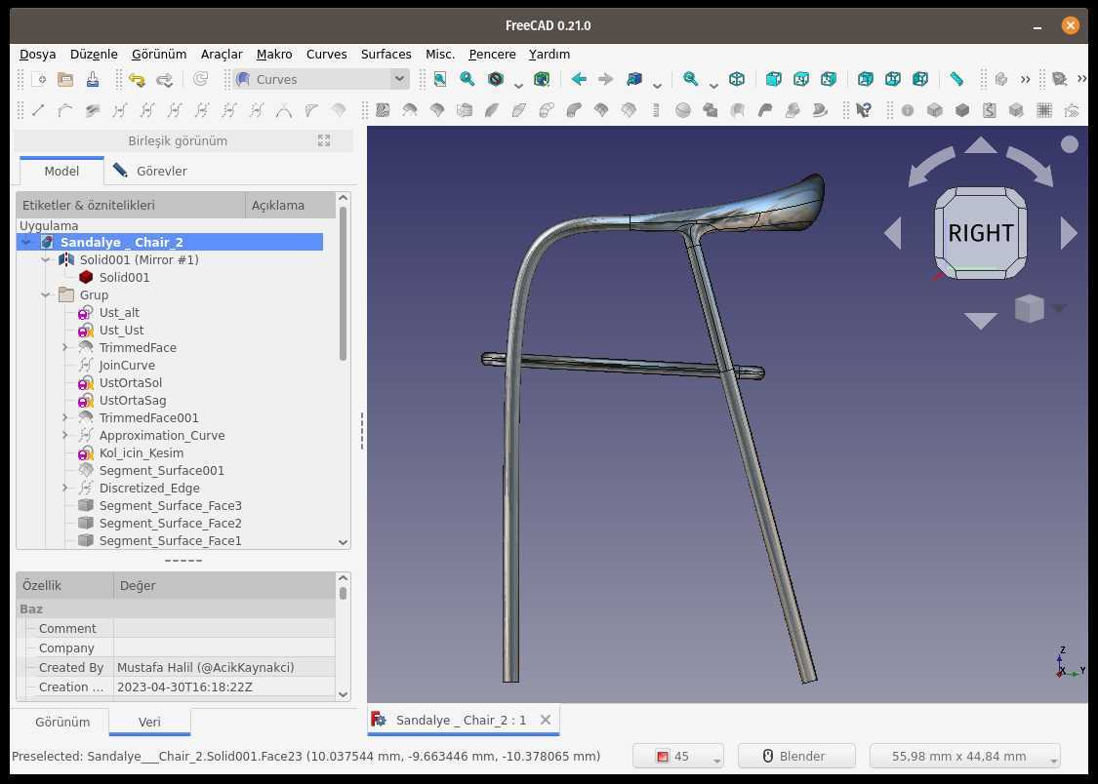Select the Line tool in Curves toolbar

38,110
